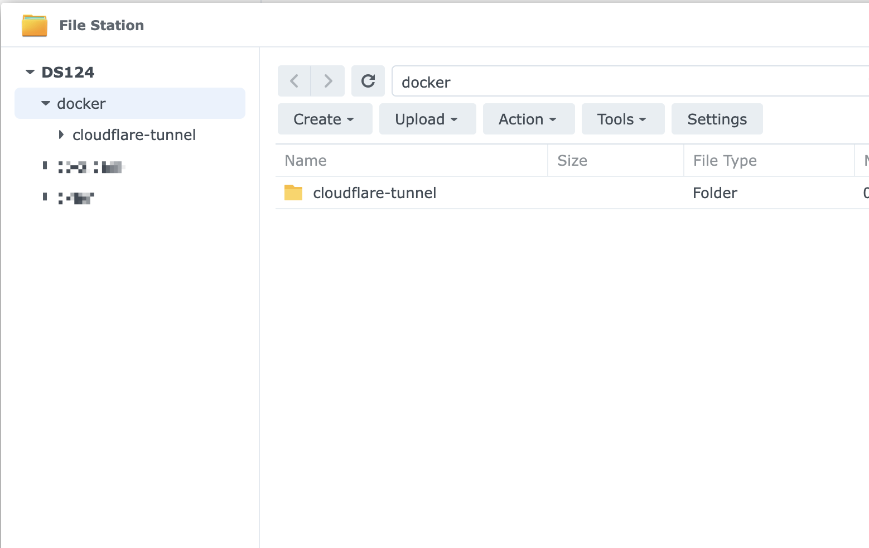
Task: Click the Folder file type cell
Action: click(715, 193)
